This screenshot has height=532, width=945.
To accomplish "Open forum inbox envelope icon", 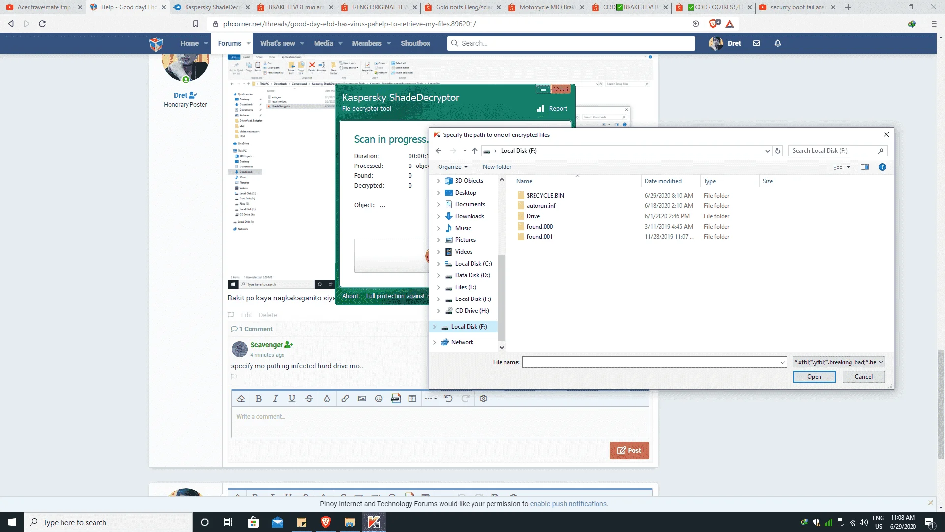I will click(x=756, y=43).
